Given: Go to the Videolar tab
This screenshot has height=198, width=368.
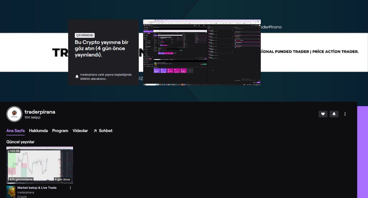Looking at the screenshot, I should coord(80,131).
